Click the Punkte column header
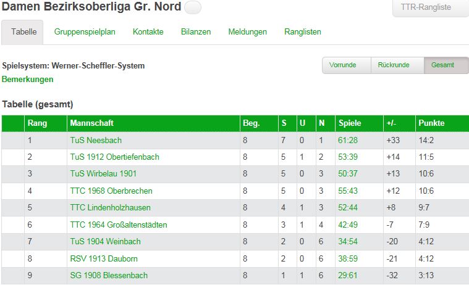The image size is (469, 285). pos(431,123)
